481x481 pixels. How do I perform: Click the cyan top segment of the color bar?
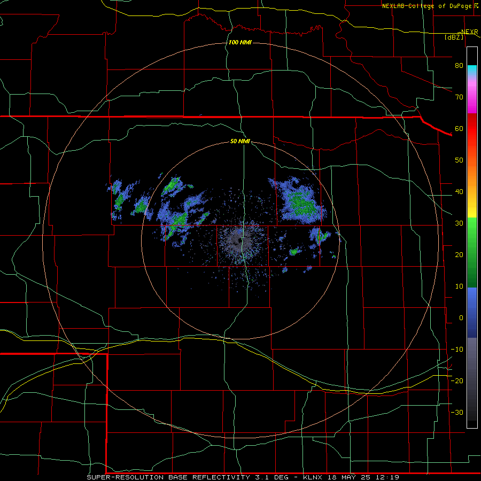pyautogui.click(x=472, y=71)
